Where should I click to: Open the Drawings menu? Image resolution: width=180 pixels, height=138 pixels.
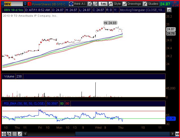[134, 4]
